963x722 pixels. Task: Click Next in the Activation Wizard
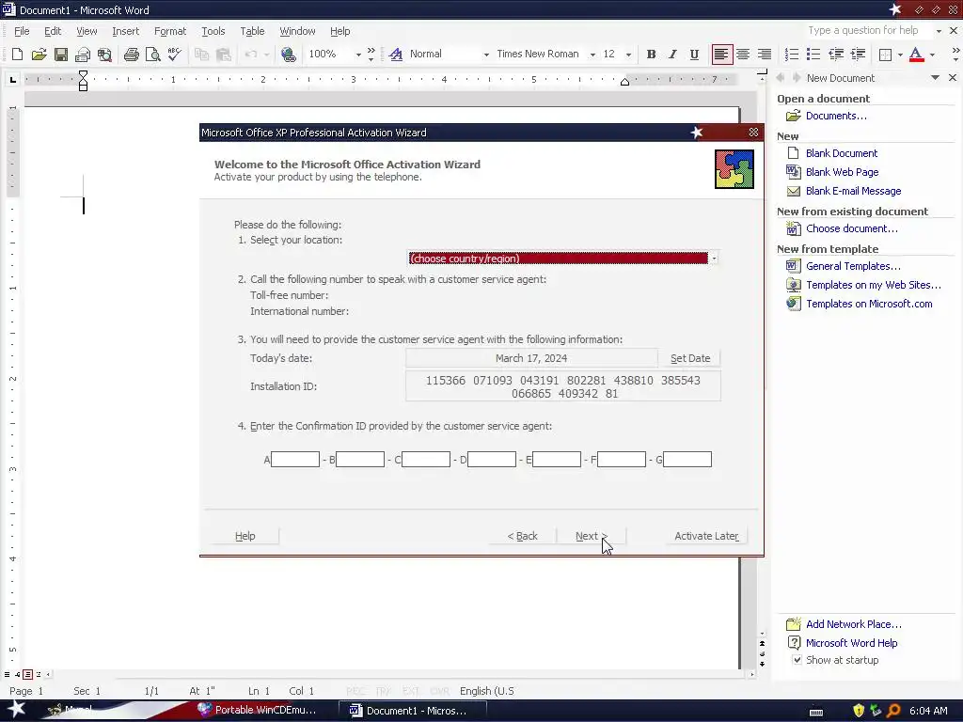tap(591, 536)
